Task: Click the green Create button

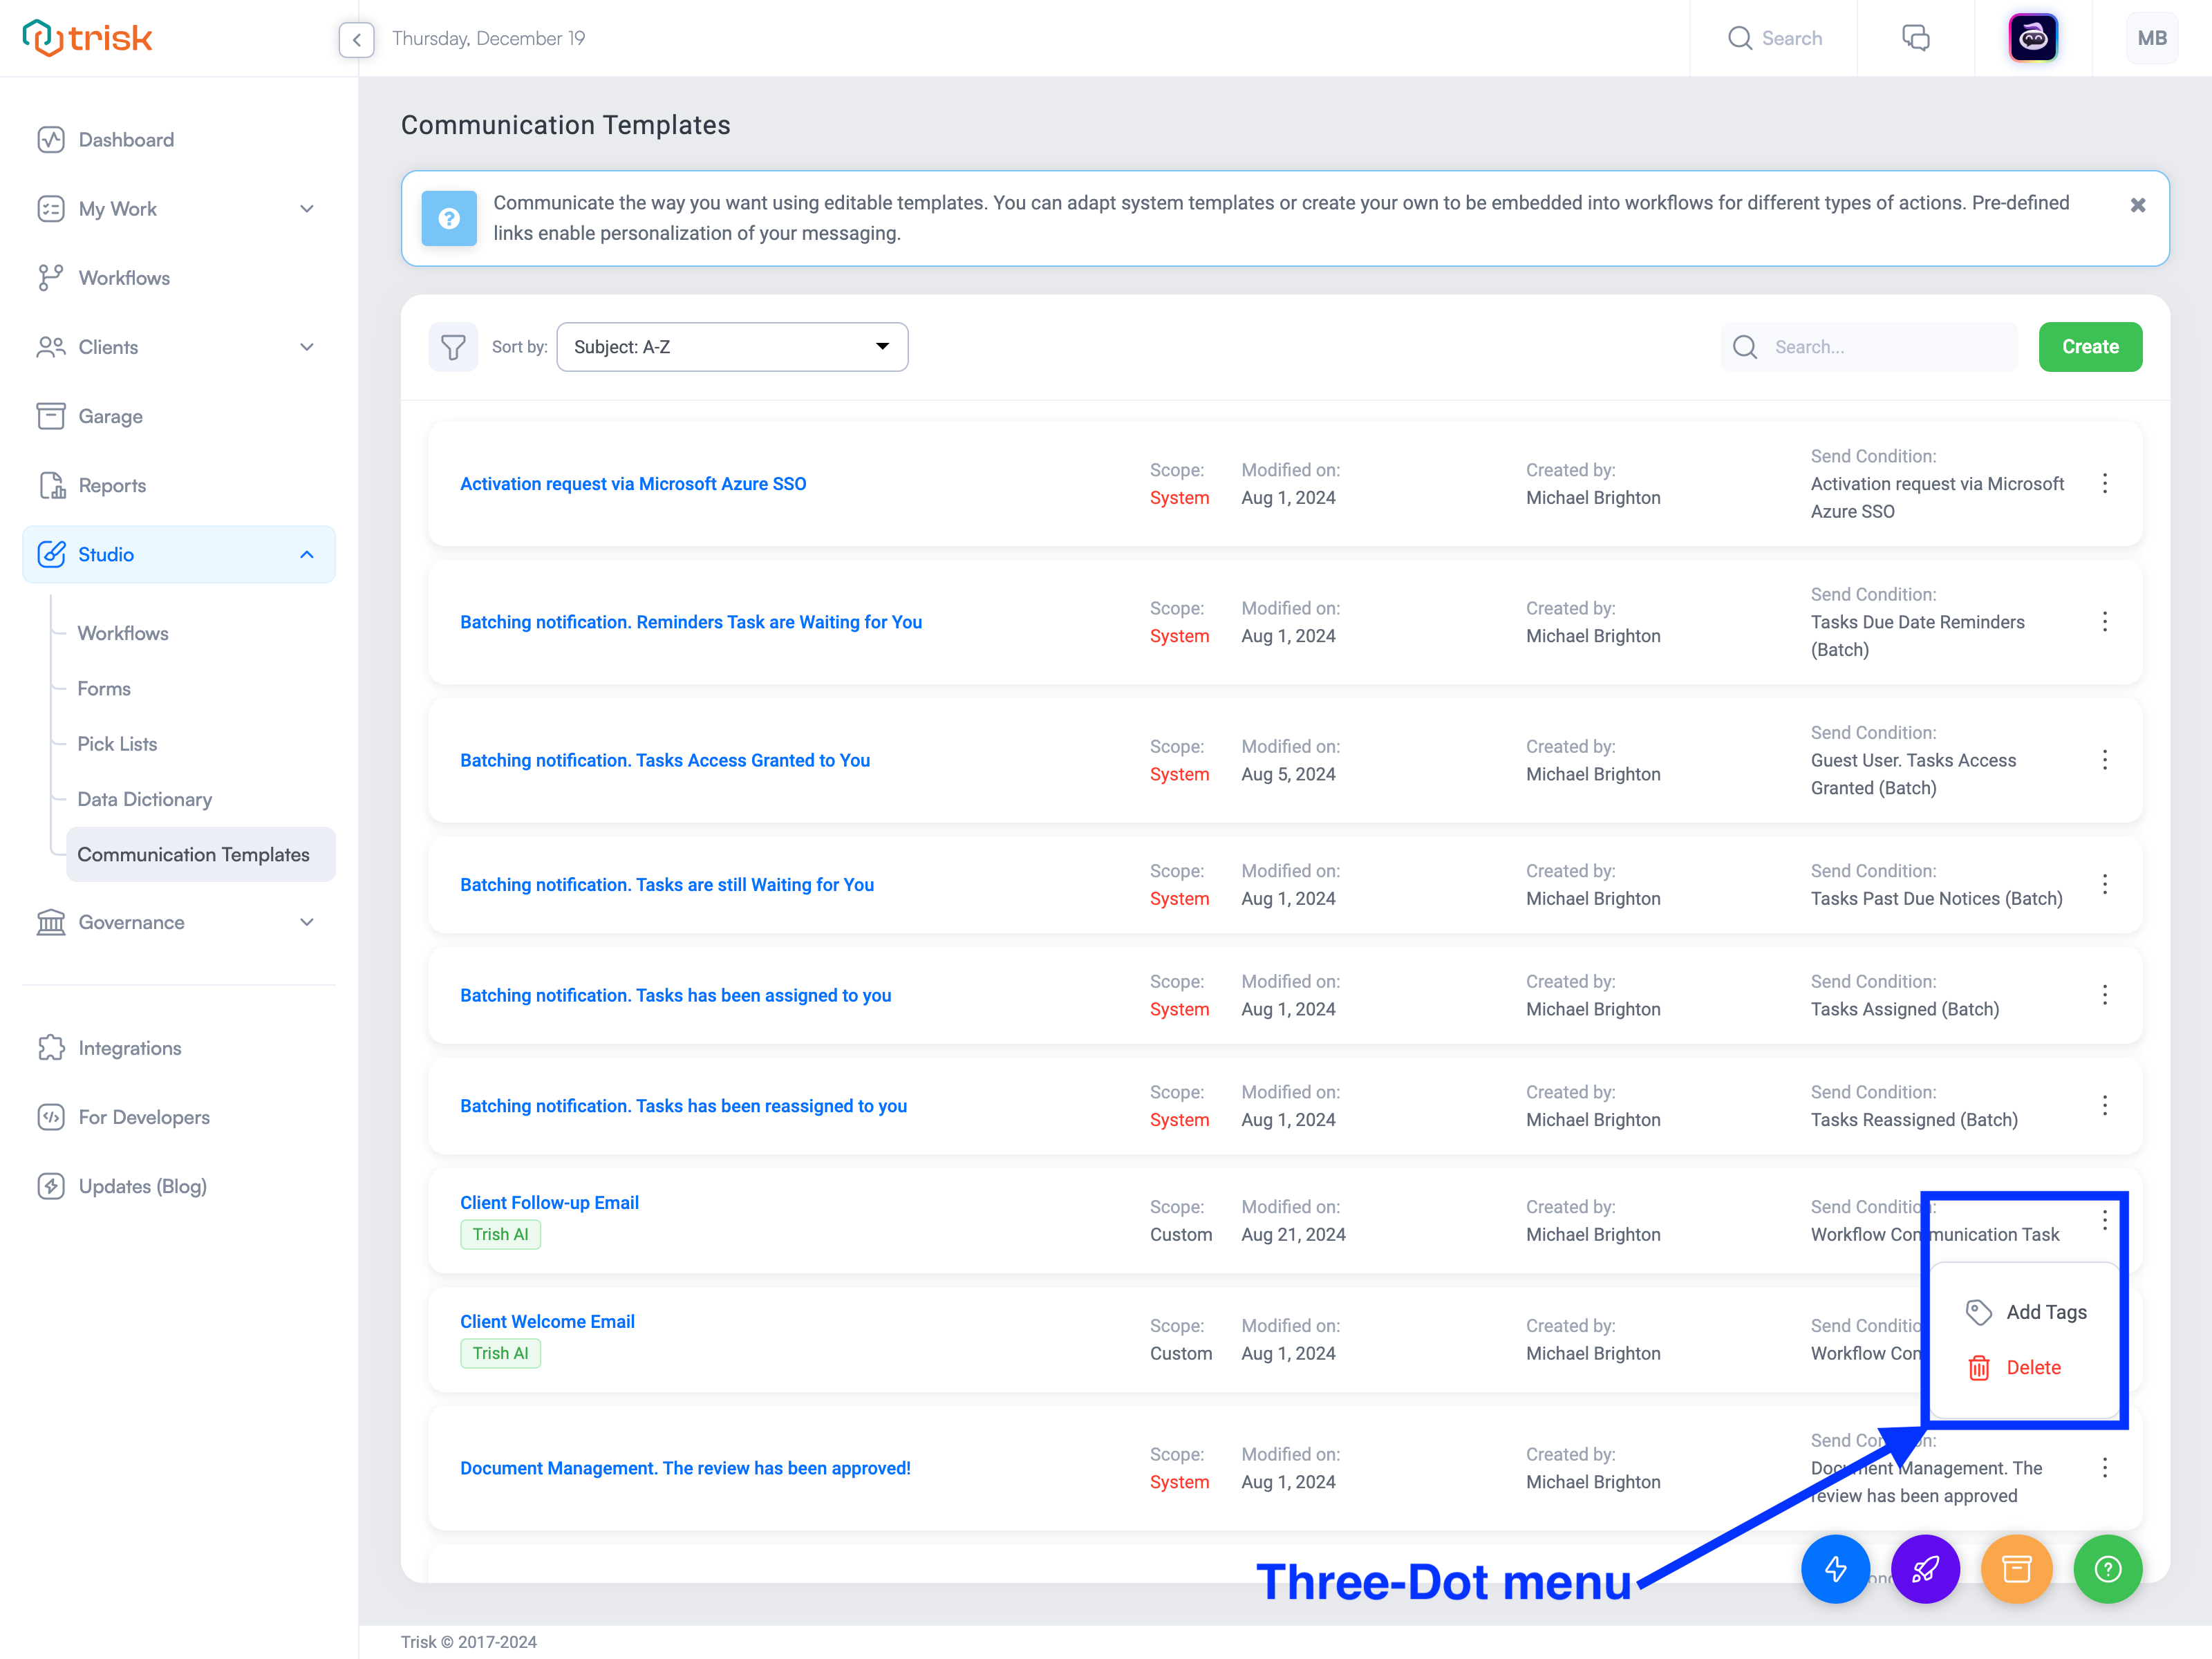Action: tap(2090, 347)
